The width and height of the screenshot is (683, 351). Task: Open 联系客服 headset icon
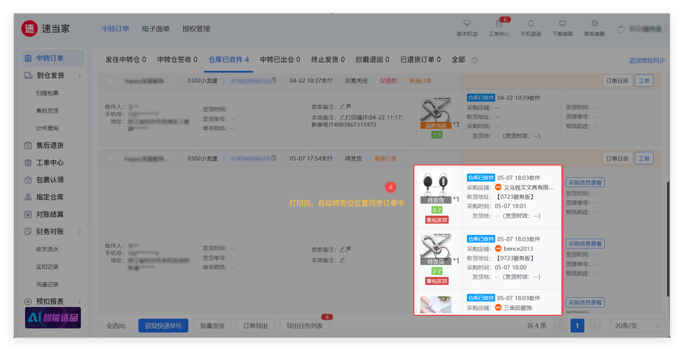[x=594, y=24]
